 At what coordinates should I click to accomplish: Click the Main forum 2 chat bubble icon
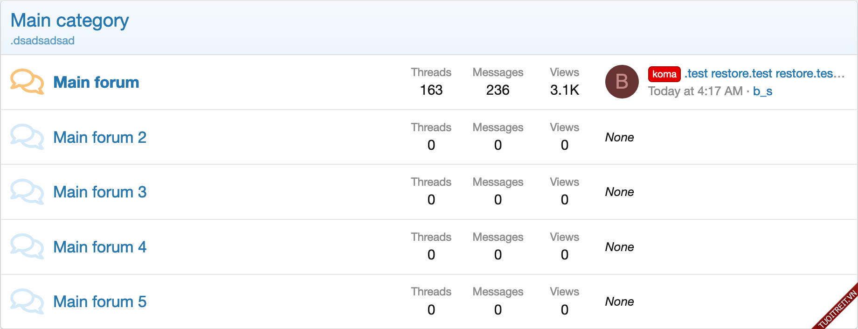(27, 137)
